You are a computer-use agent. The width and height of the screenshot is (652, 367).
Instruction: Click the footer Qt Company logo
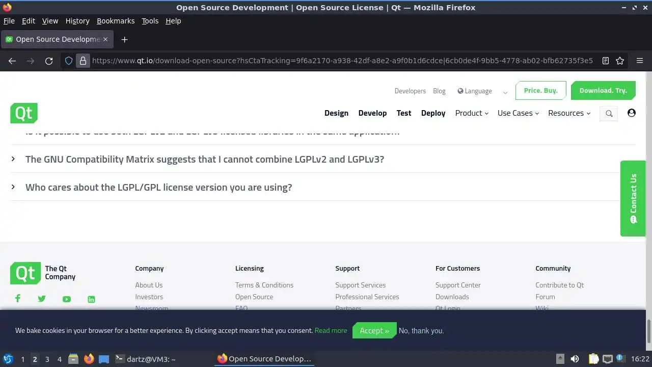point(43,273)
